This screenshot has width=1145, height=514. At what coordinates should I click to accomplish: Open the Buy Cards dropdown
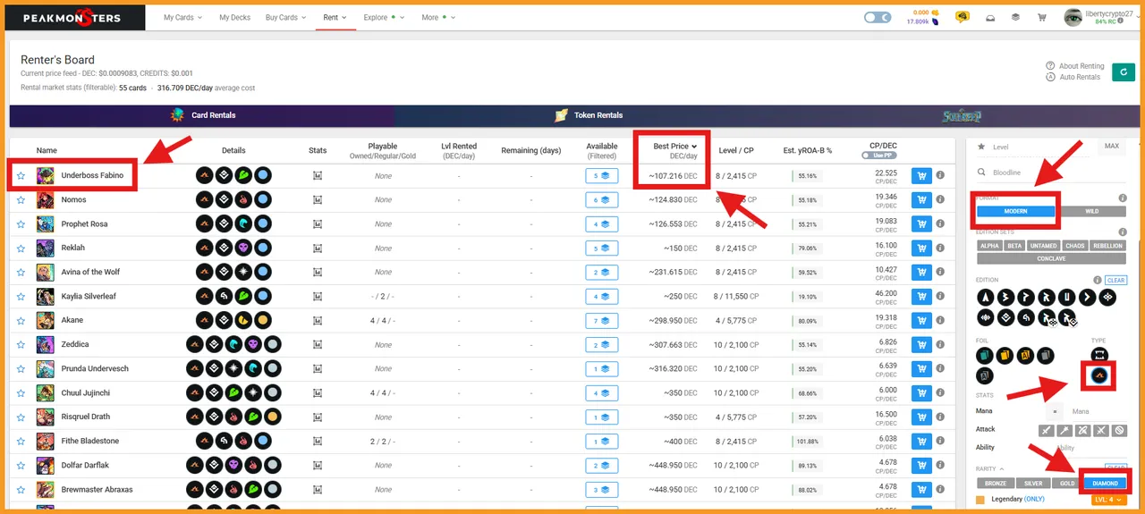click(285, 17)
